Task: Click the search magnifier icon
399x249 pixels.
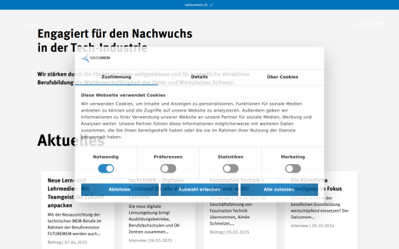Action: click(x=61, y=24)
